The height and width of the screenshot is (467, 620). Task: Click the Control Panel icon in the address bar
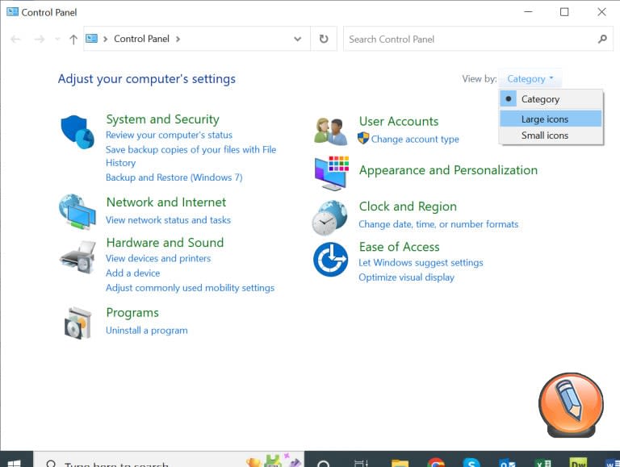click(92, 39)
